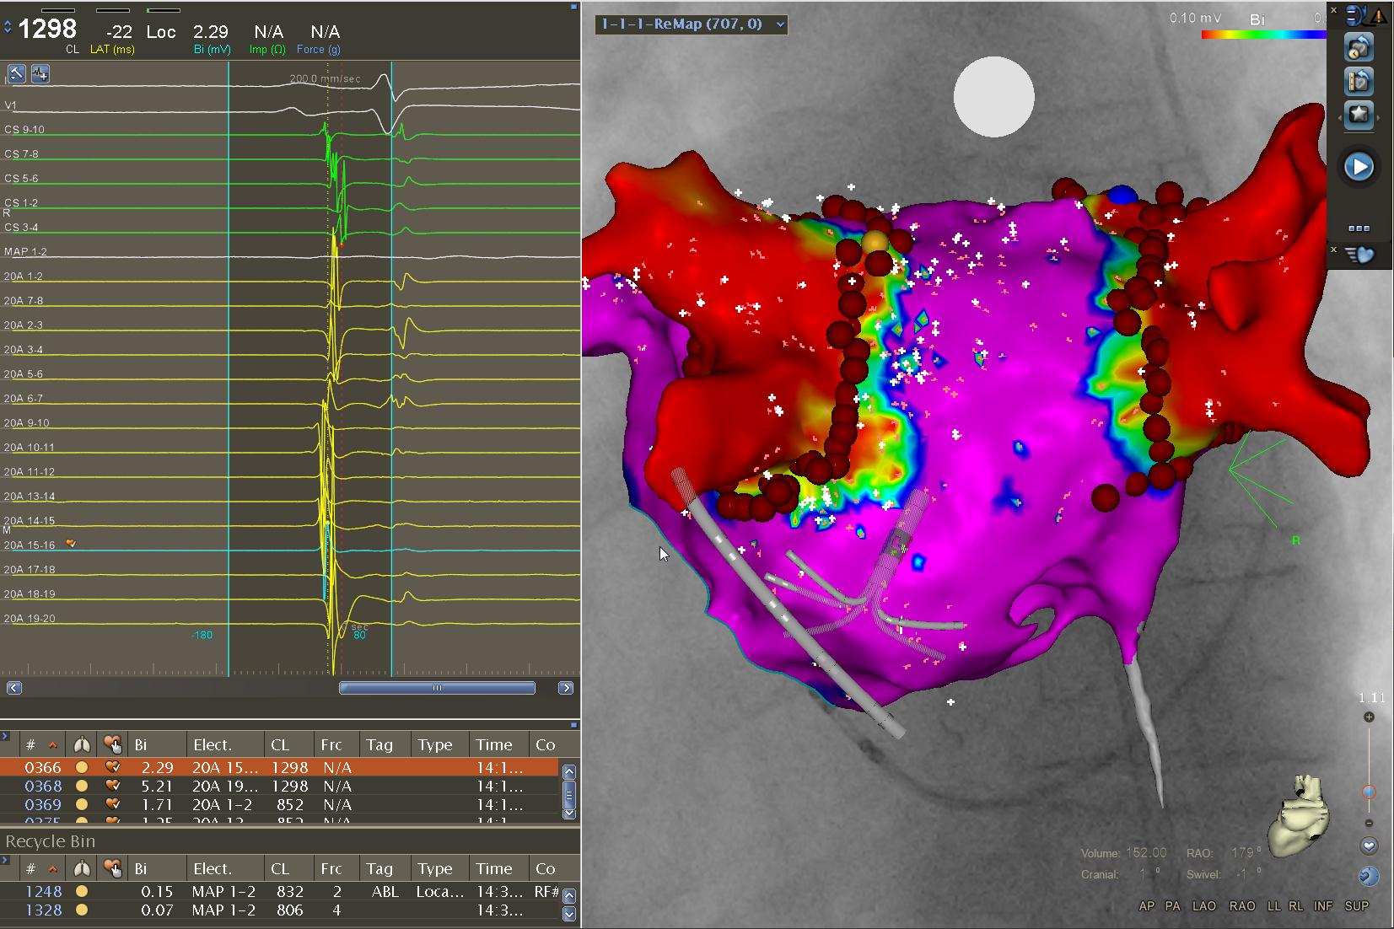The width and height of the screenshot is (1394, 929).
Task: Click the Bi column header in the points list
Action: point(141,745)
